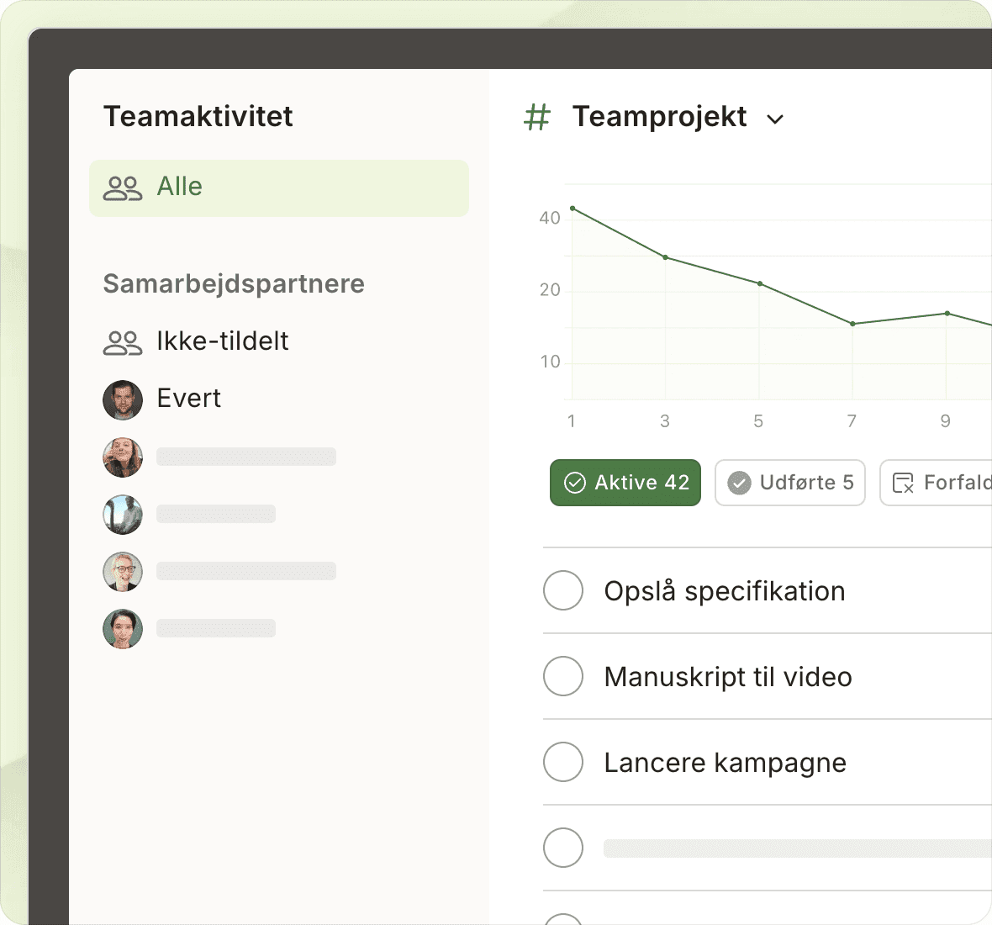
Task: Open the Teamprojekt project selector title
Action: [659, 117]
